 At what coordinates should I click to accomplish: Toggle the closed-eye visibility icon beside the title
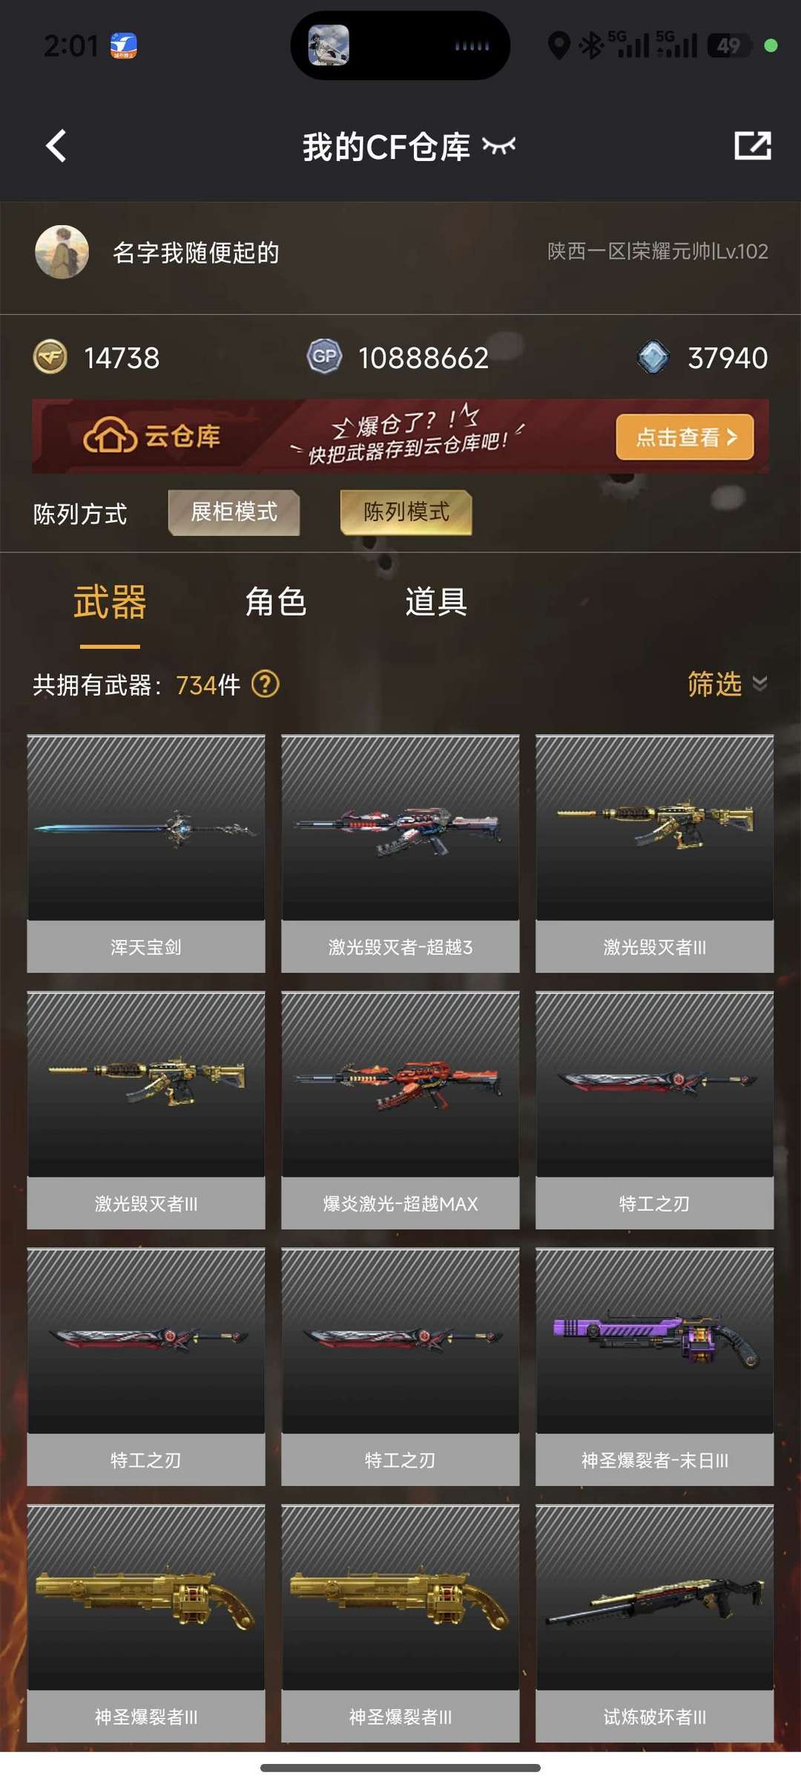498,146
